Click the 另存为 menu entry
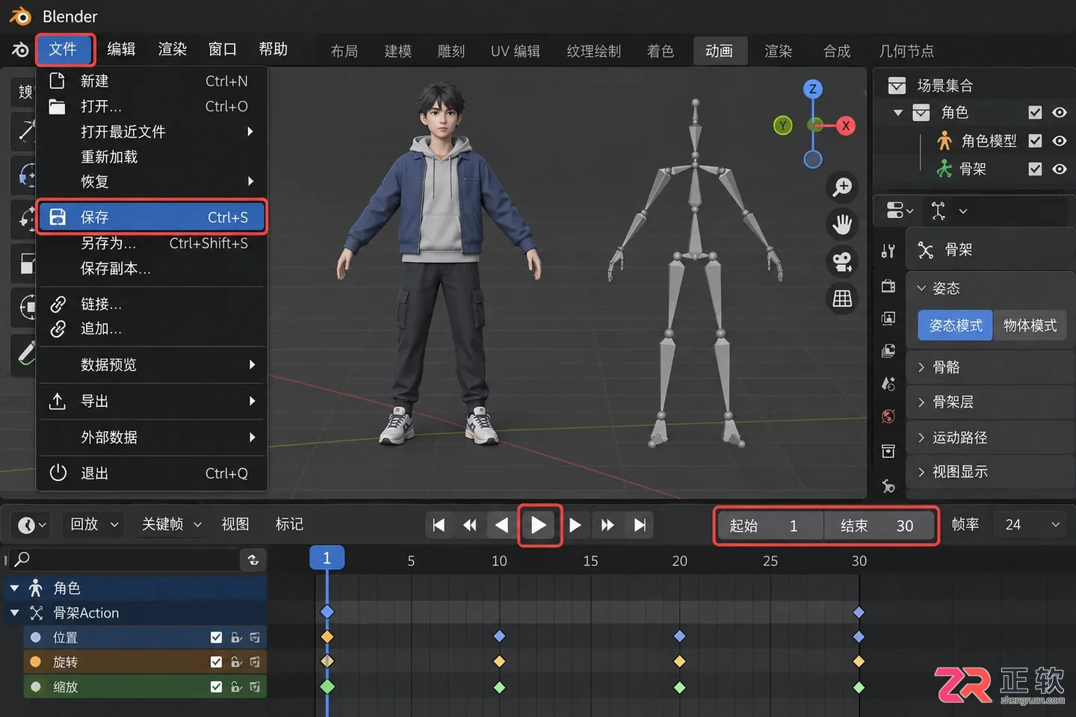 (x=152, y=243)
